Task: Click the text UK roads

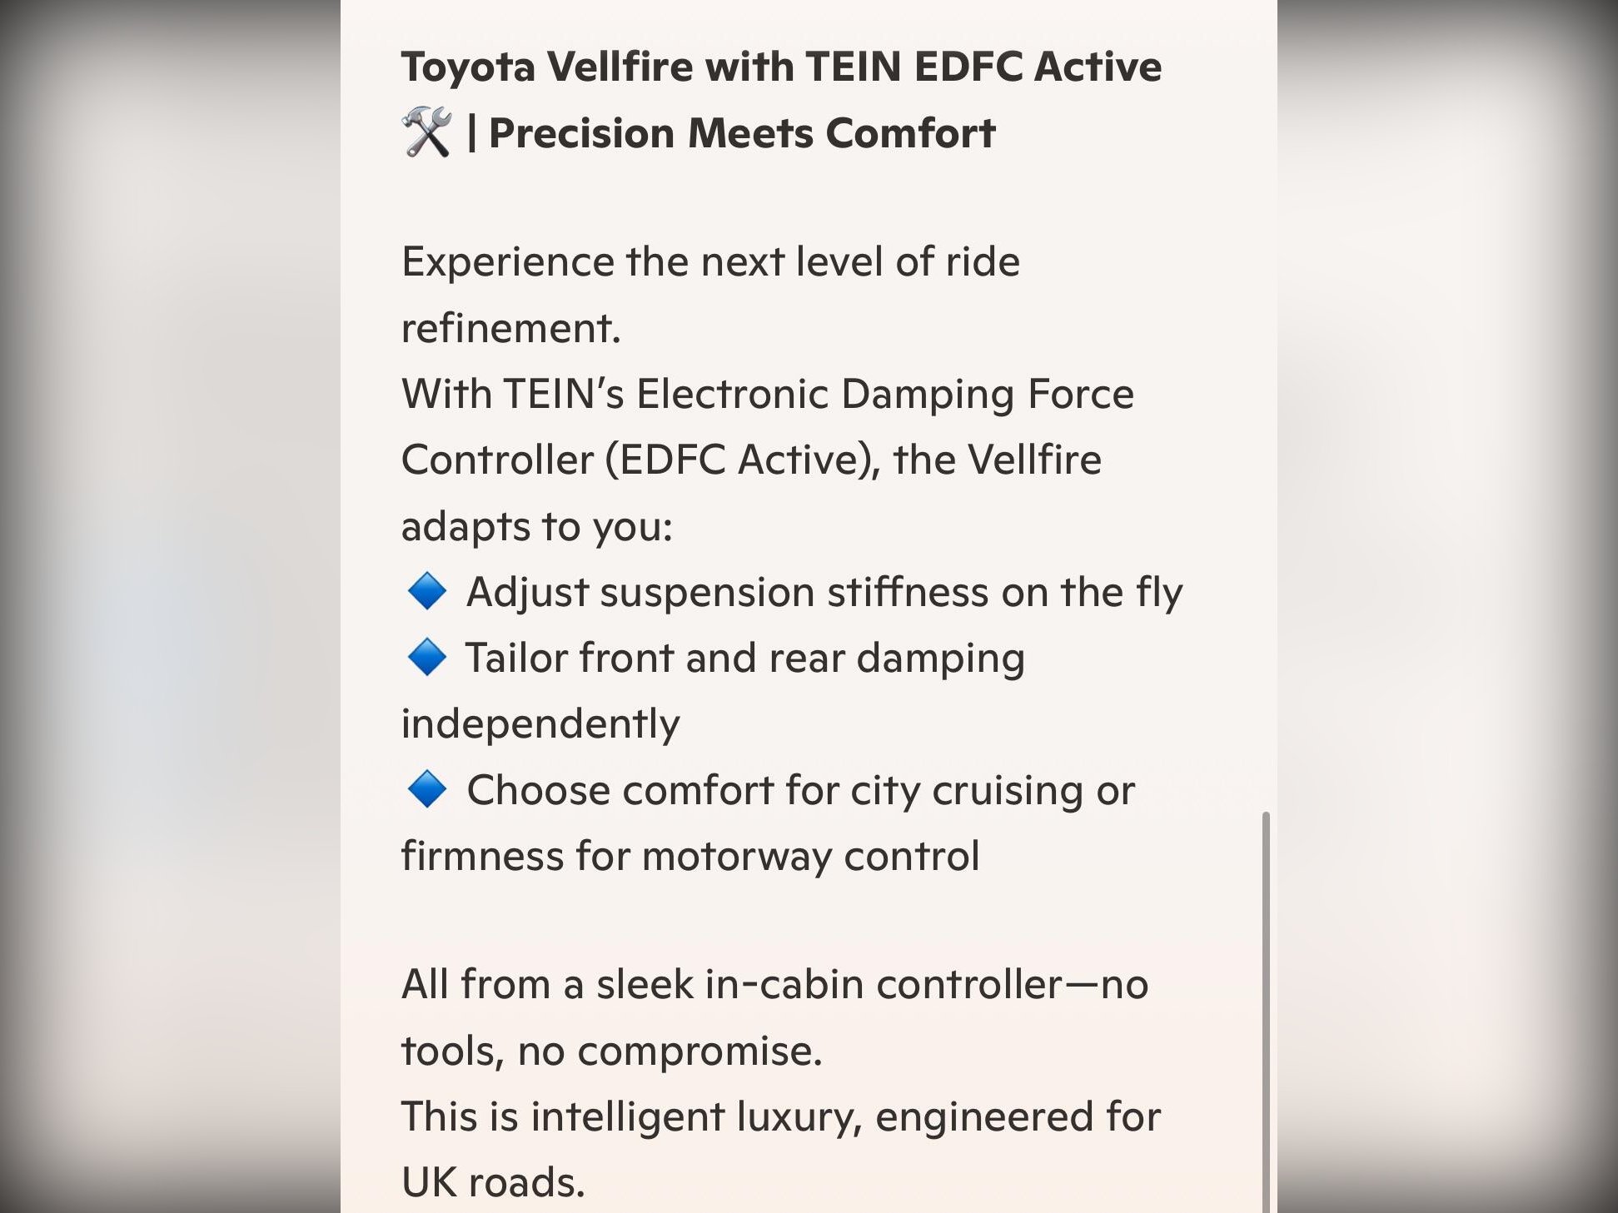Action: (493, 1183)
